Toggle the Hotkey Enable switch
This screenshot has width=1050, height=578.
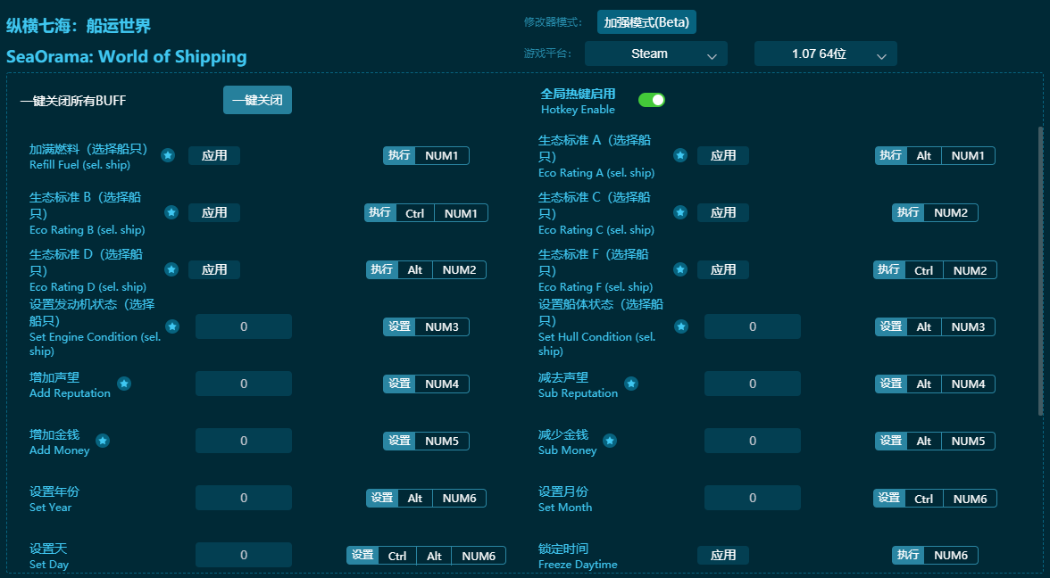(x=652, y=100)
